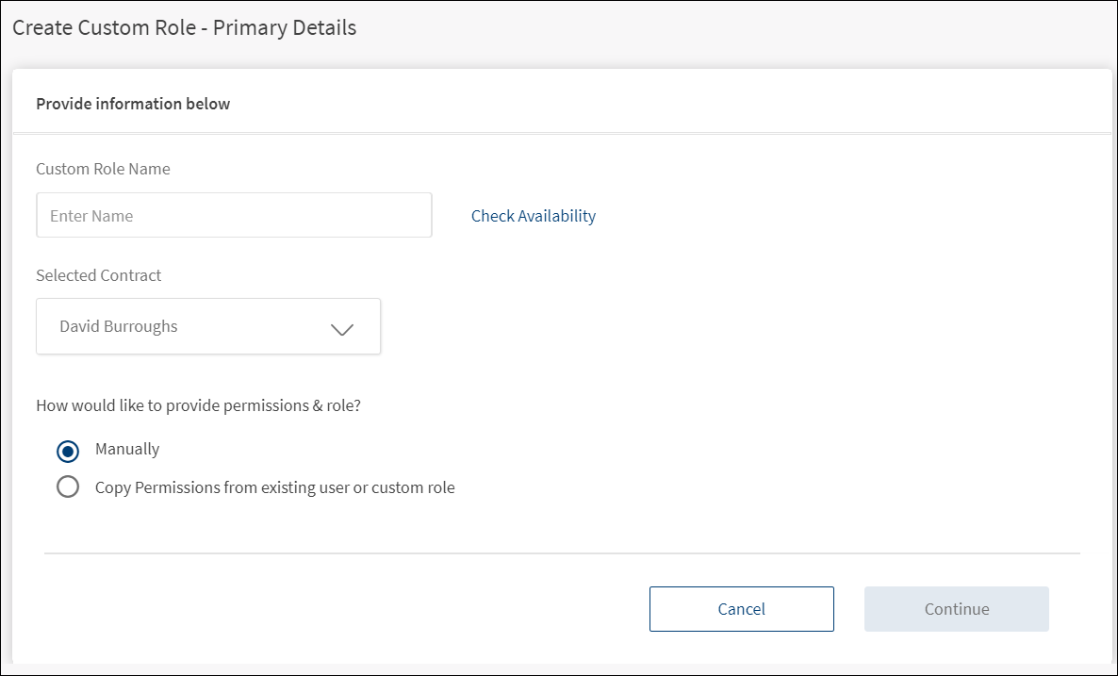Focus the "Enter Name" placeholder text

point(91,216)
